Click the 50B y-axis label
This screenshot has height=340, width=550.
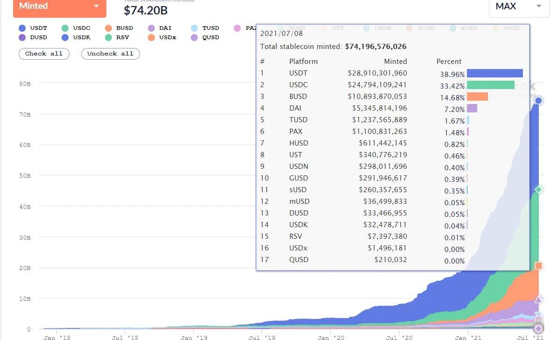(x=25, y=176)
